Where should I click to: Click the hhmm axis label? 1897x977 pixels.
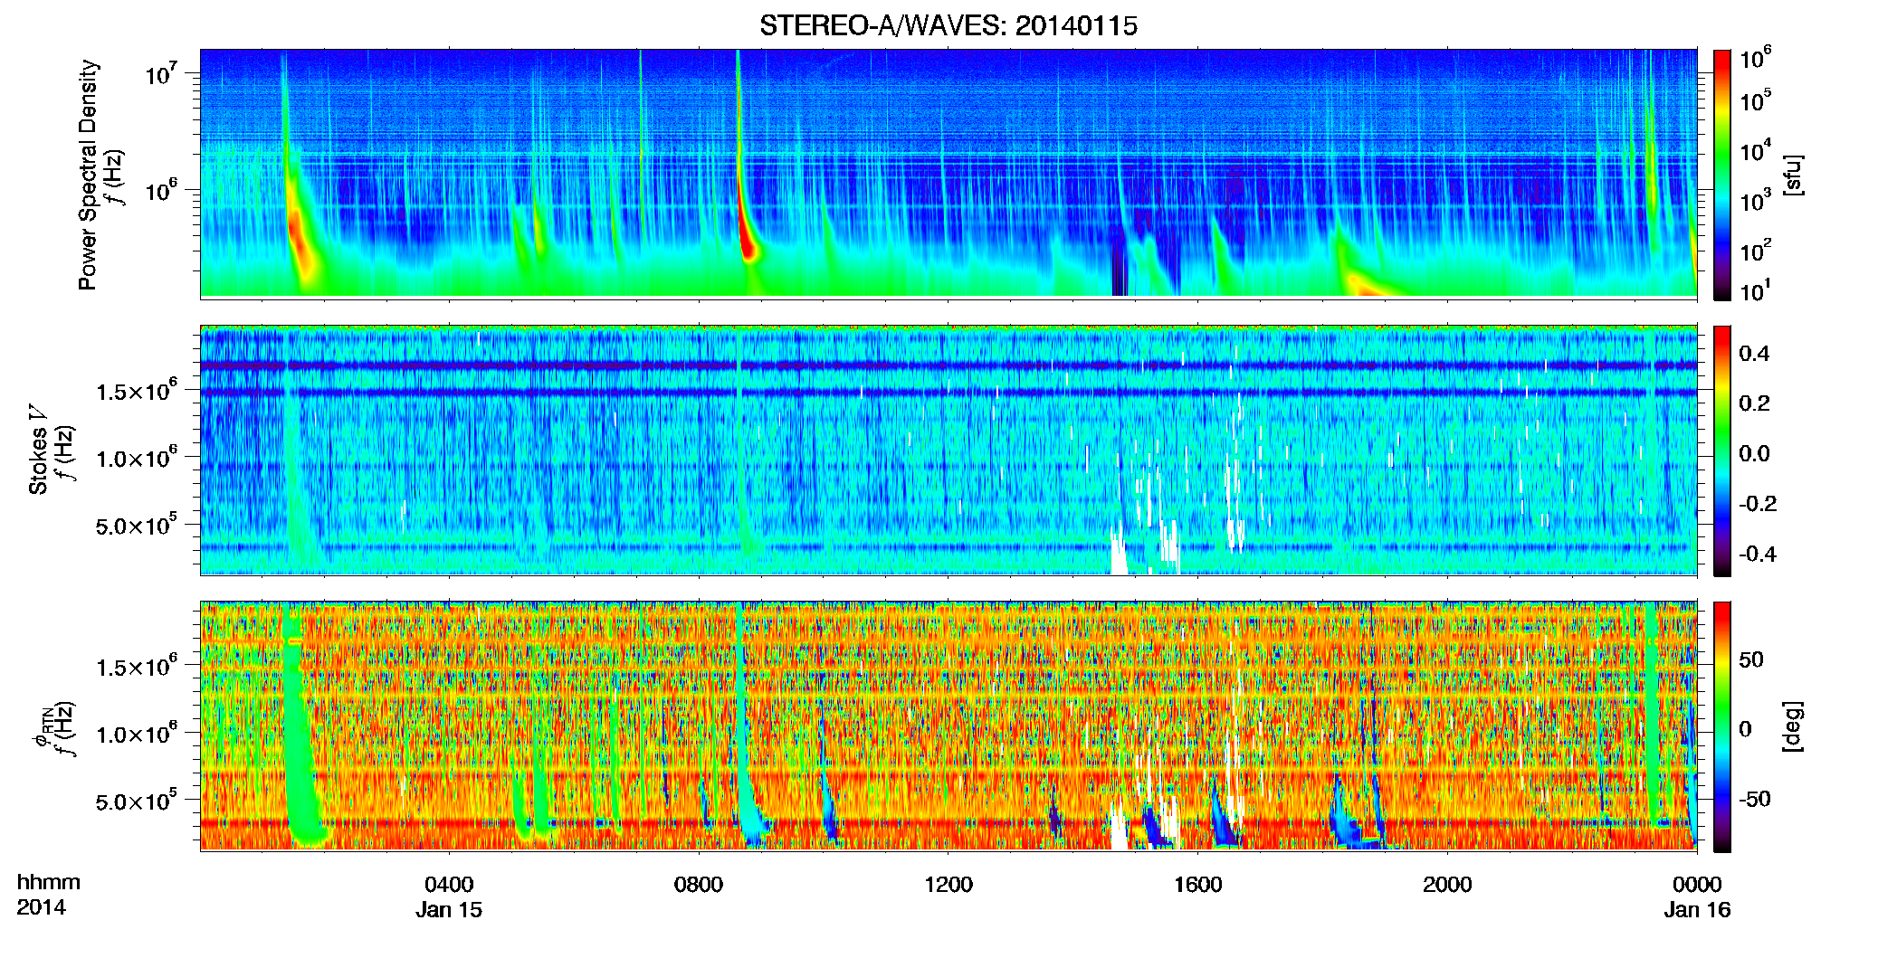pos(48,882)
